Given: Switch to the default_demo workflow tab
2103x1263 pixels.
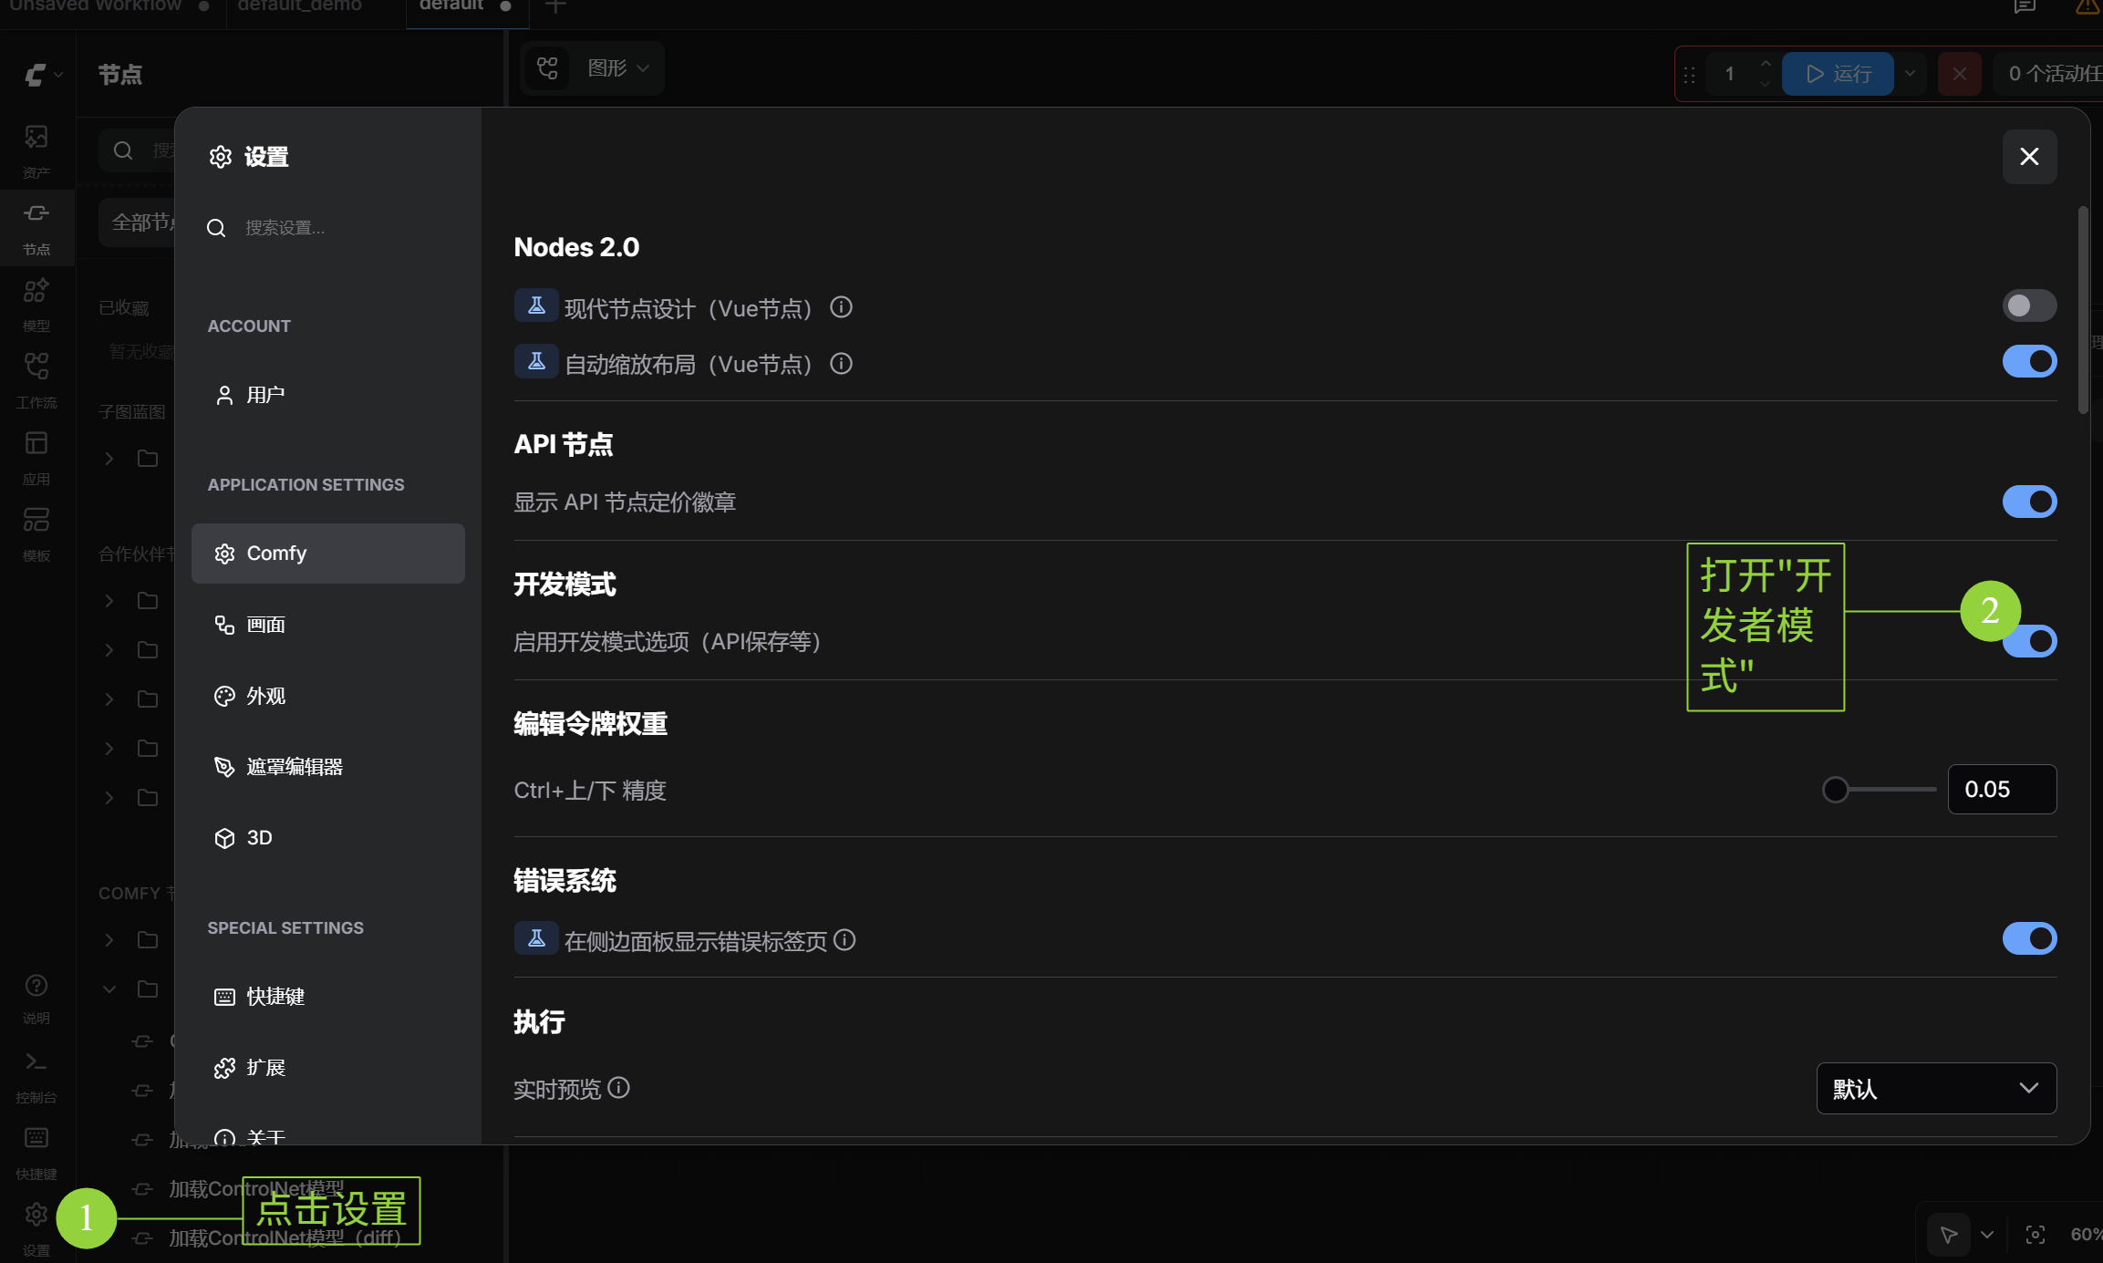Looking at the screenshot, I should point(298,7).
